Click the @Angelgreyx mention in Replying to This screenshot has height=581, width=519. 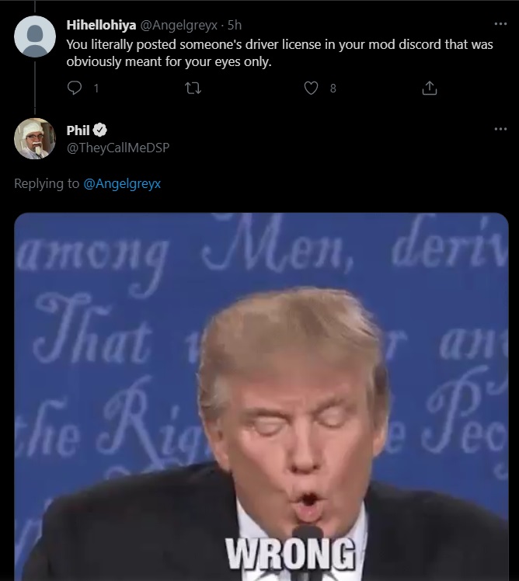pyautogui.click(x=122, y=183)
